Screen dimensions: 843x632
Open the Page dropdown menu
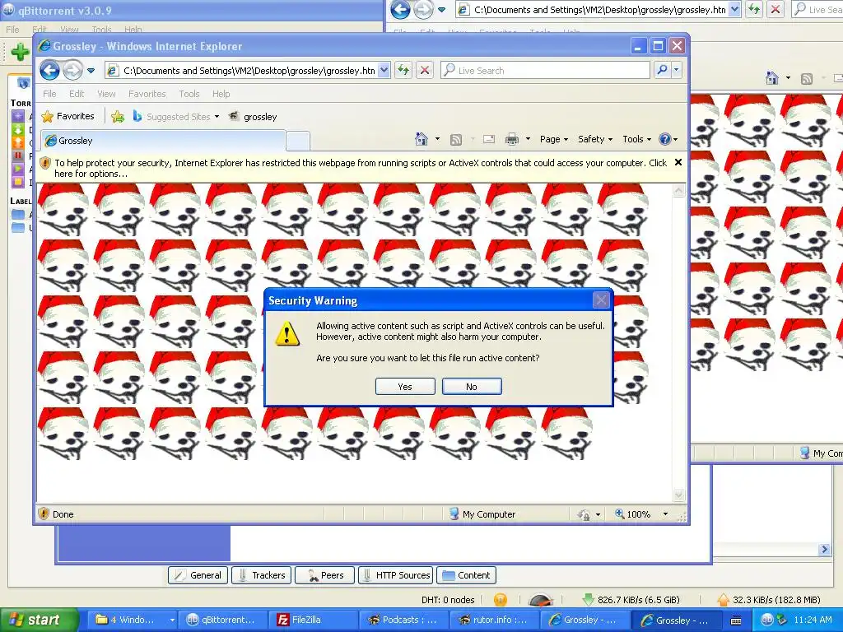coord(554,139)
